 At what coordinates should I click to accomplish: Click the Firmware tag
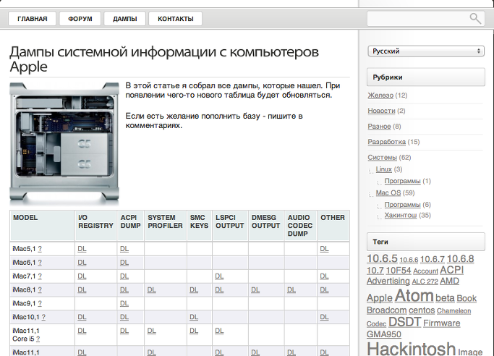tap(441, 323)
